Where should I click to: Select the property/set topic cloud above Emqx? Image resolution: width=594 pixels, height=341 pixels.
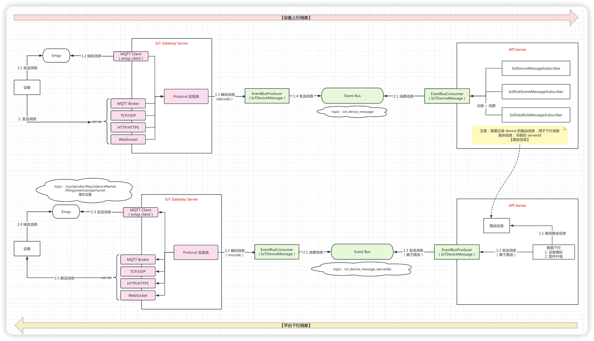[x=85, y=190]
